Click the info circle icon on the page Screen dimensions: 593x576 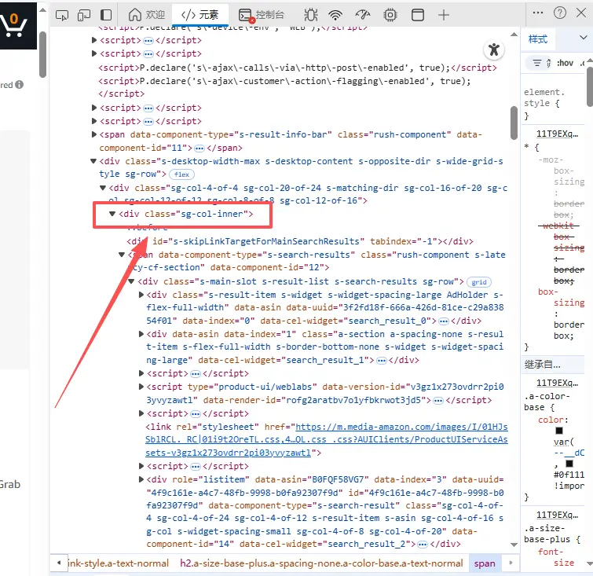point(20,84)
